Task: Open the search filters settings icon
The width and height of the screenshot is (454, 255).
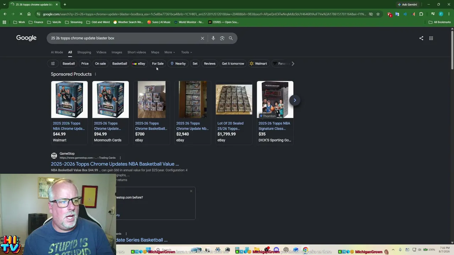Action: (53, 63)
